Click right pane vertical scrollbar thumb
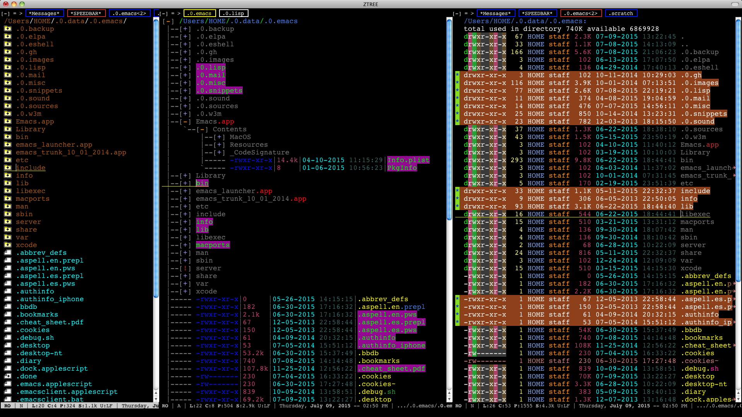 [738, 151]
